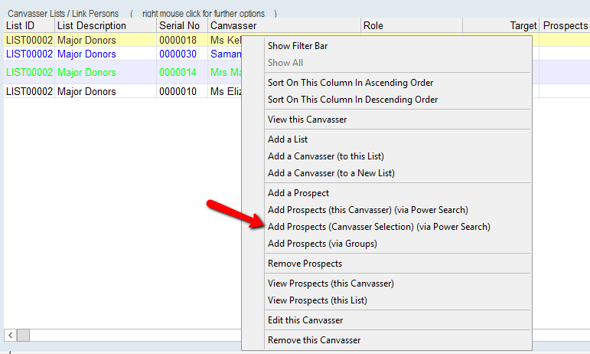Click the Target column header
This screenshot has width=590, height=354.
500,25
